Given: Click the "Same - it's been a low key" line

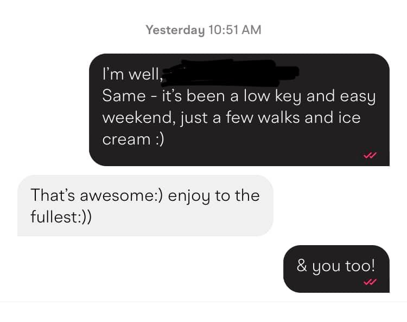Looking at the screenshot, I should 202,96.
